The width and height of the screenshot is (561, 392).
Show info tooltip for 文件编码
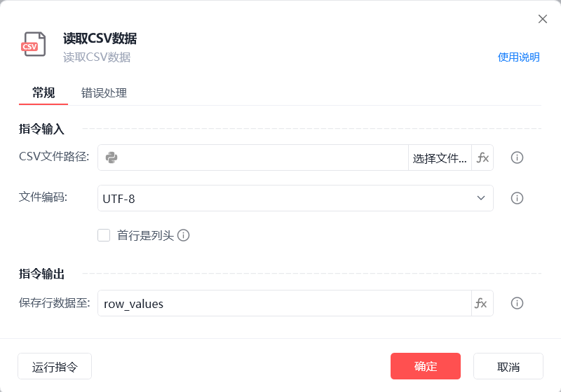(x=517, y=198)
